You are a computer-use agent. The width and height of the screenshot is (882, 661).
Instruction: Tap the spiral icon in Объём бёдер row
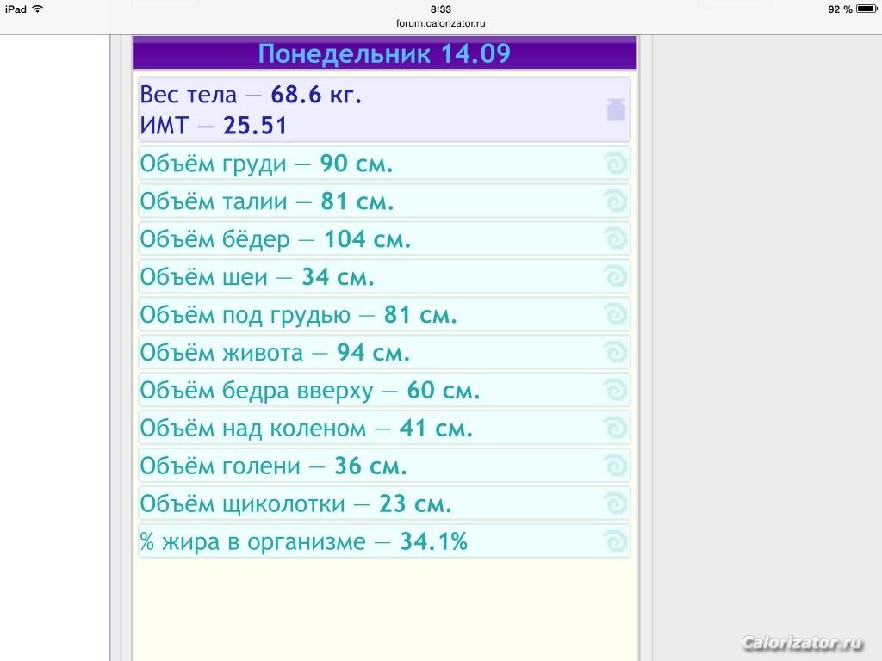coord(615,239)
